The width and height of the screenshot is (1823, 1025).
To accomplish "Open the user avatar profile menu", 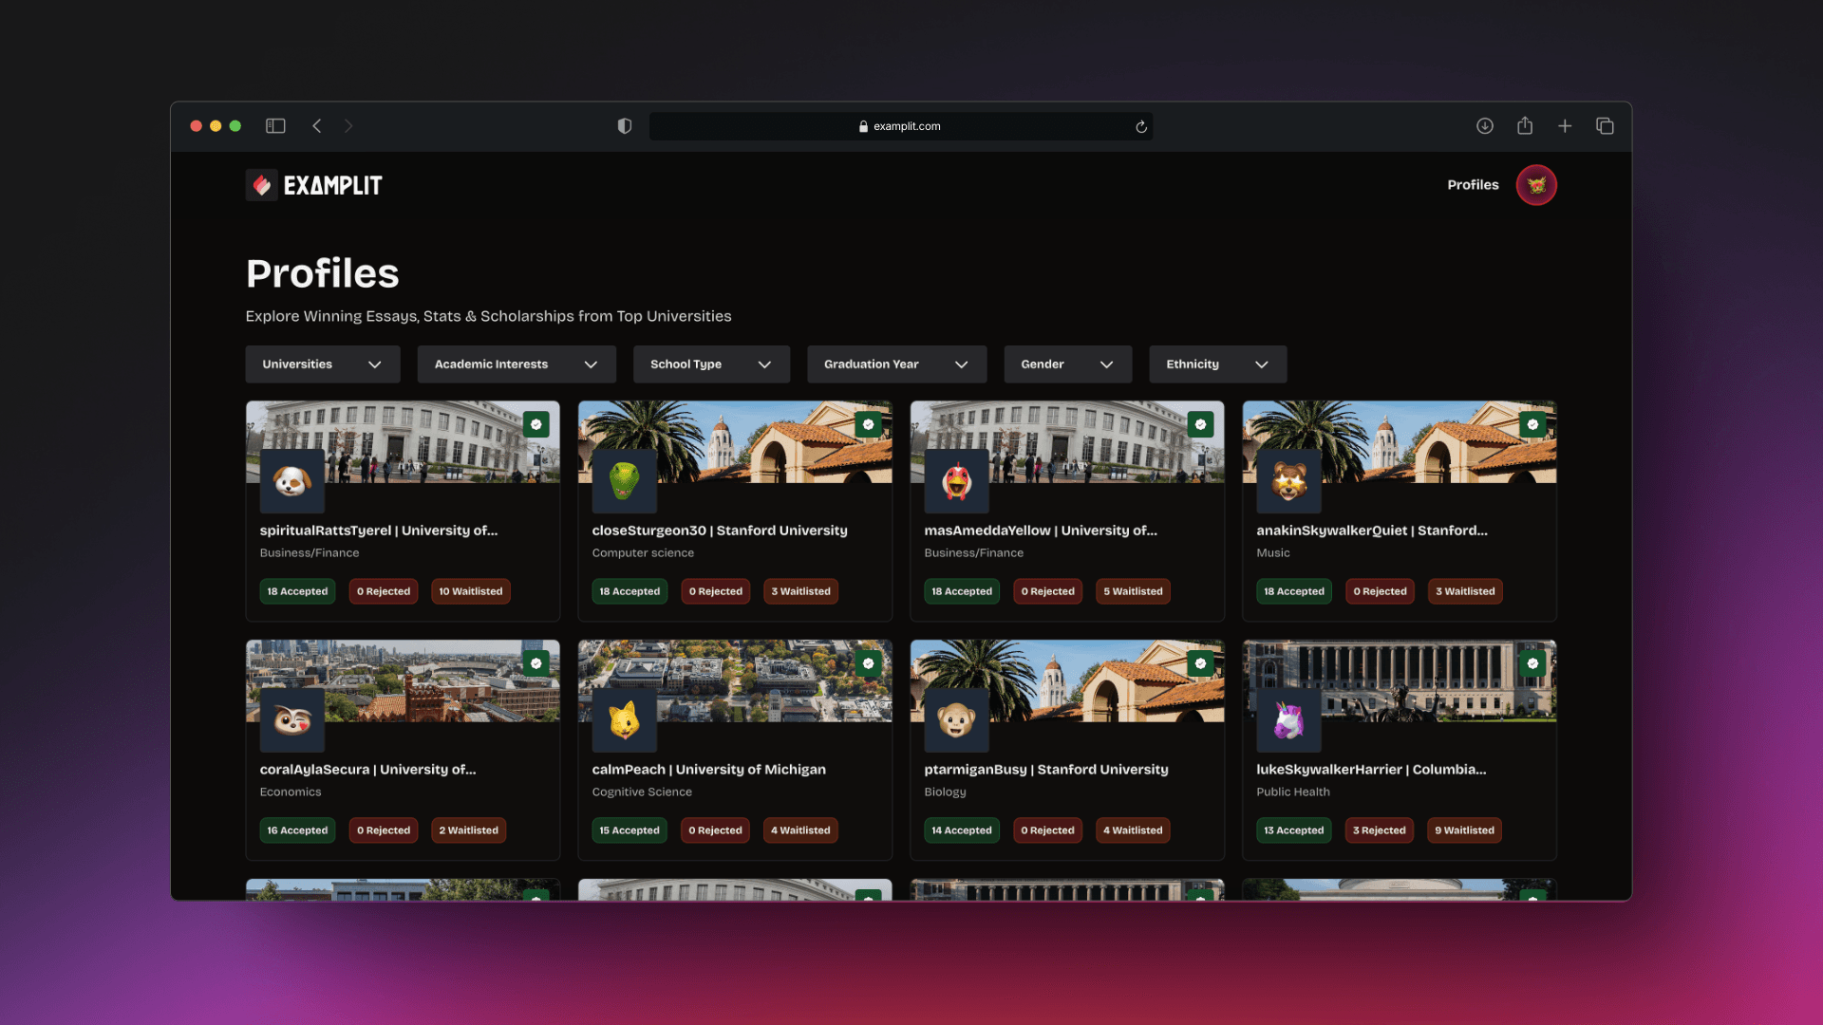I will (x=1535, y=185).
